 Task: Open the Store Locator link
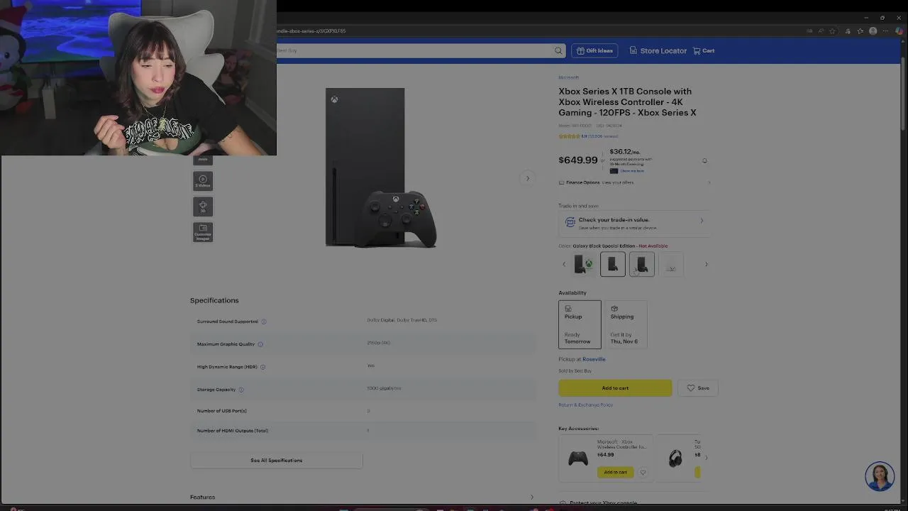[x=658, y=50]
